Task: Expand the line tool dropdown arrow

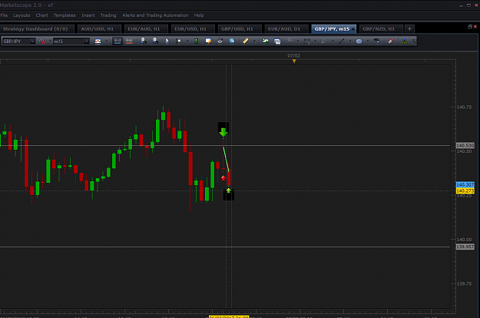Action: [x=350, y=41]
